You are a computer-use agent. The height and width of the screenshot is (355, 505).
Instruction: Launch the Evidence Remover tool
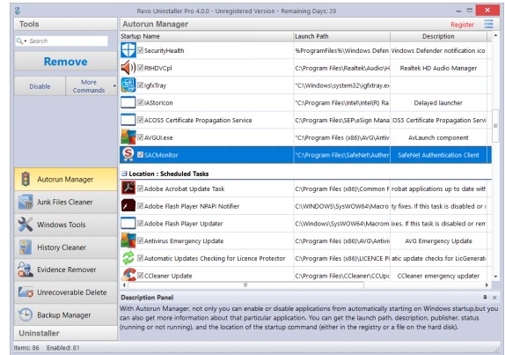(x=65, y=270)
